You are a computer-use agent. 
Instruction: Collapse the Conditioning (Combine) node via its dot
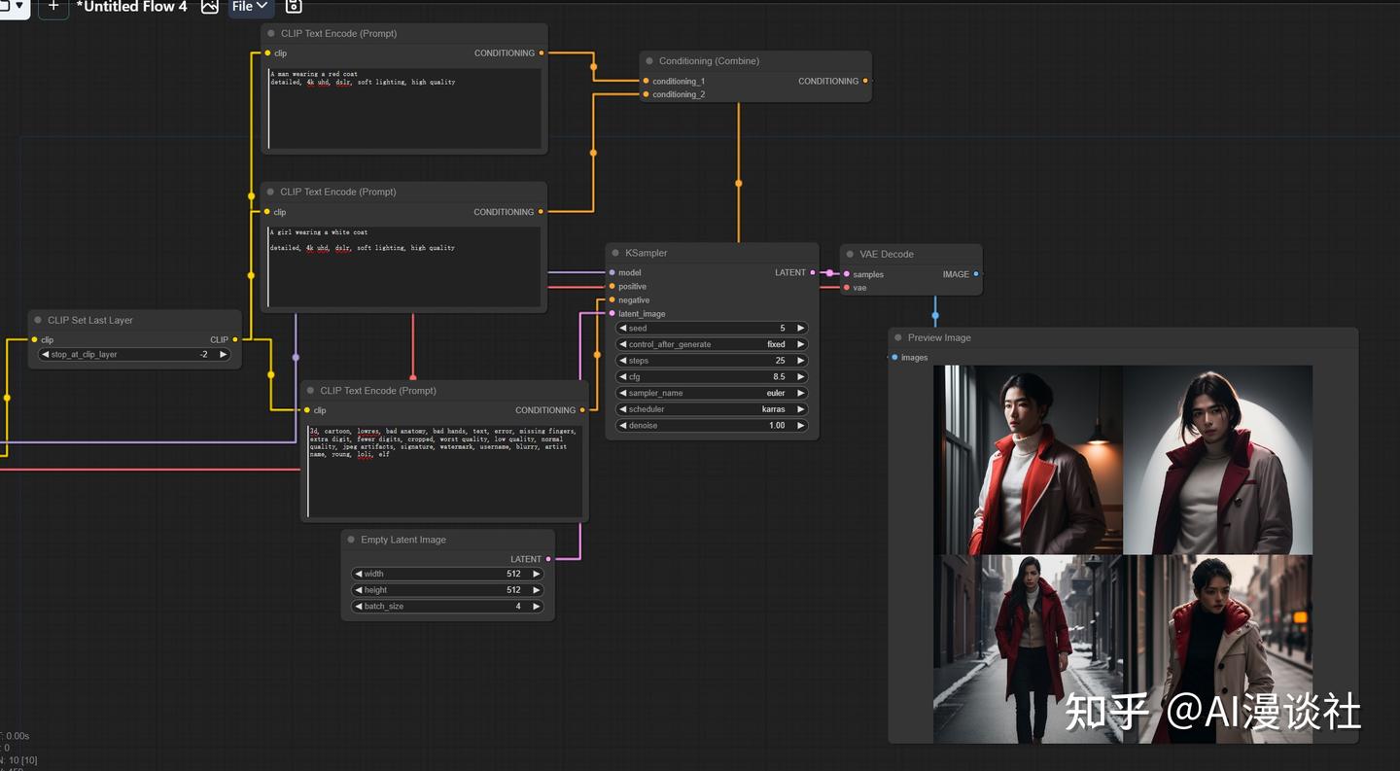pos(649,61)
